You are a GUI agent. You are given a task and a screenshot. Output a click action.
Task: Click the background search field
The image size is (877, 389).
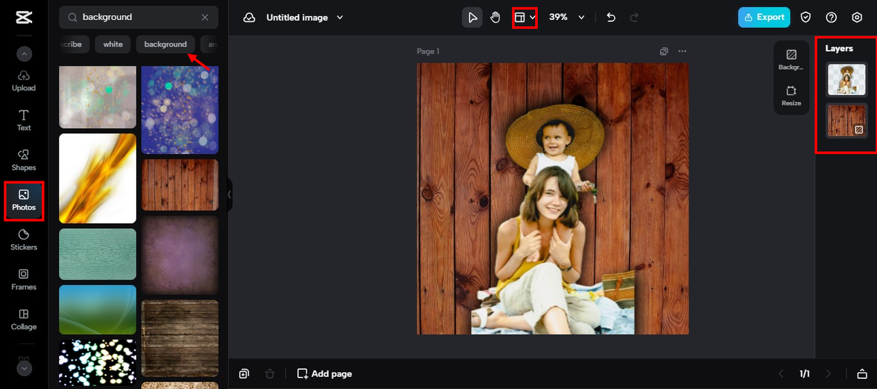tap(138, 17)
